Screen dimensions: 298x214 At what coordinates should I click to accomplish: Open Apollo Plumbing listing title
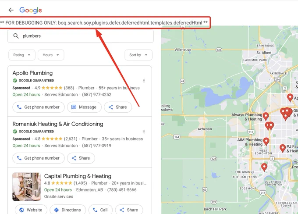click(32, 73)
